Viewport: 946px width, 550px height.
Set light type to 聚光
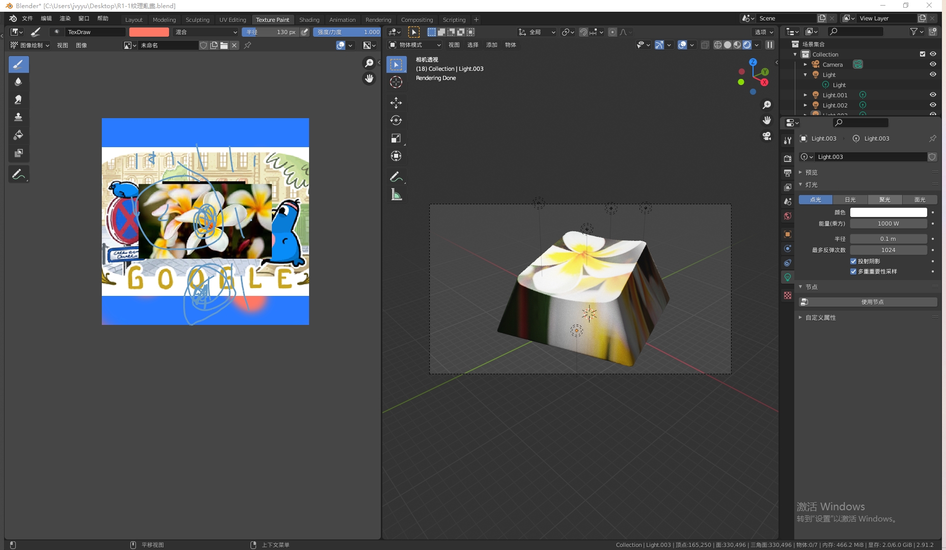click(x=885, y=200)
